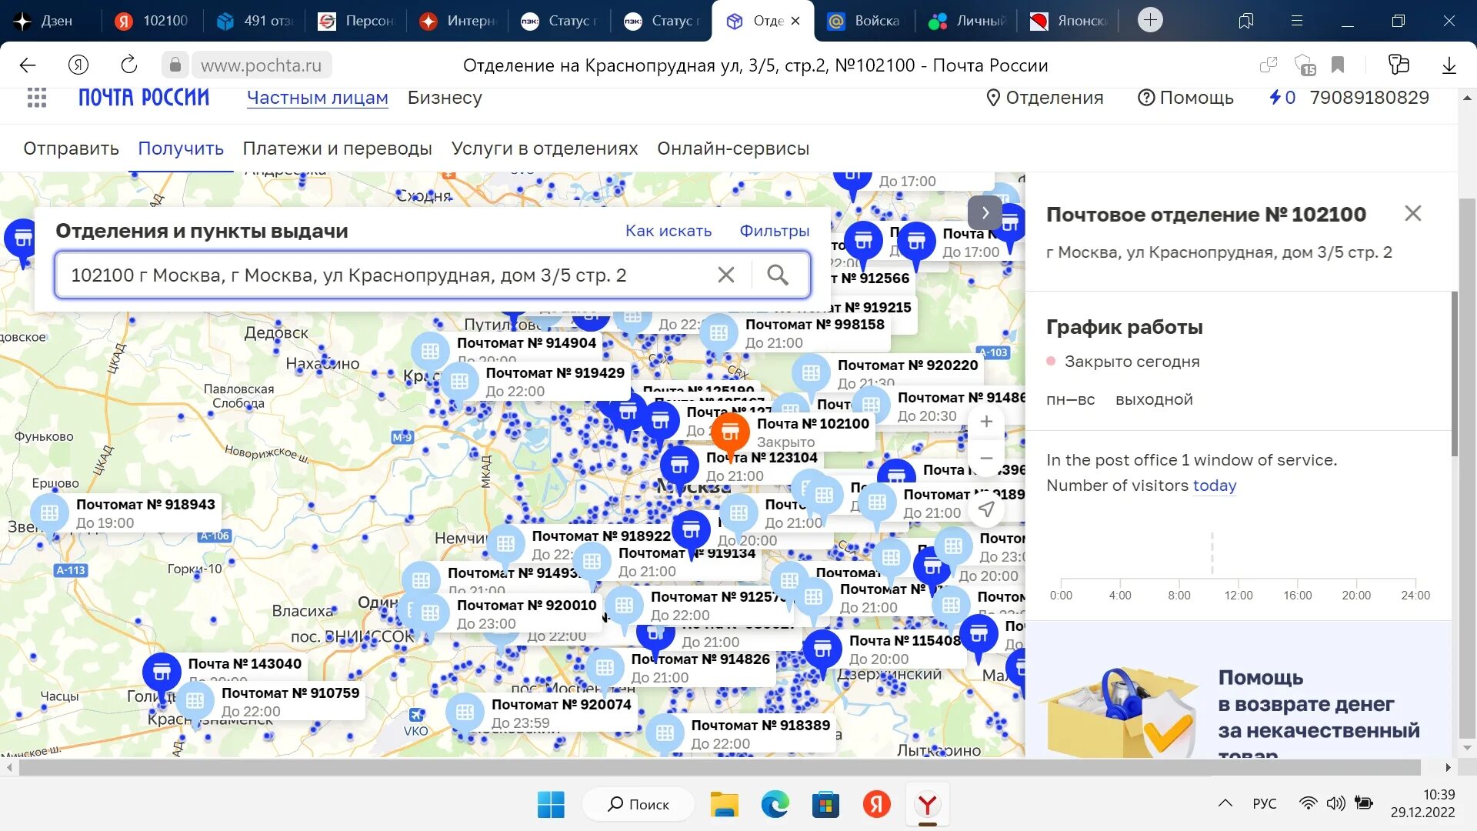Click the details panel vertical scrollbar
Viewport: 1477px width, 831px height.
[x=1454, y=374]
